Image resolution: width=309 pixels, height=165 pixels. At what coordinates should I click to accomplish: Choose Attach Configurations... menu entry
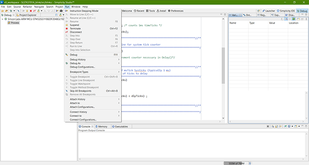tap(93, 107)
